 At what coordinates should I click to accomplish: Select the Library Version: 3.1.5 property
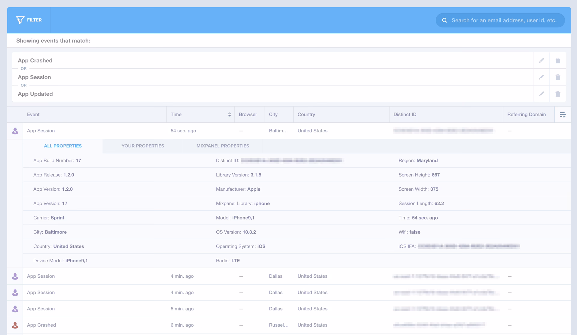[239, 175]
